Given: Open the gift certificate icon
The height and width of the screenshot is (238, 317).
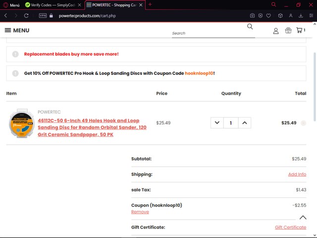Looking at the screenshot, I should 288,30.
